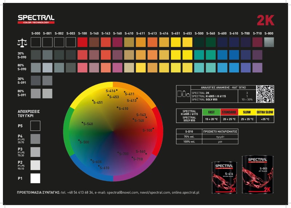Pick the S-610 swatch in 80% S-090 row

(234, 67)
